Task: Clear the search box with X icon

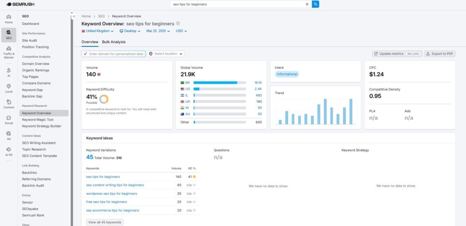Action: 307,4
